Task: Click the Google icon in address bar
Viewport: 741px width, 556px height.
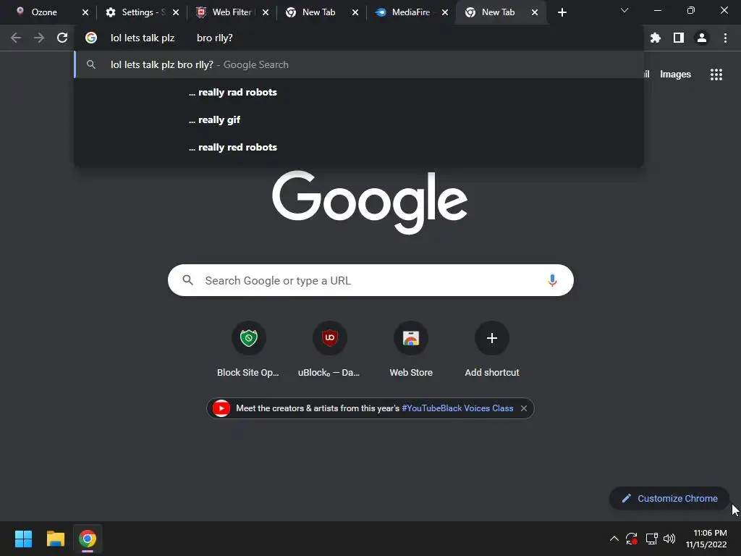Action: click(91, 38)
